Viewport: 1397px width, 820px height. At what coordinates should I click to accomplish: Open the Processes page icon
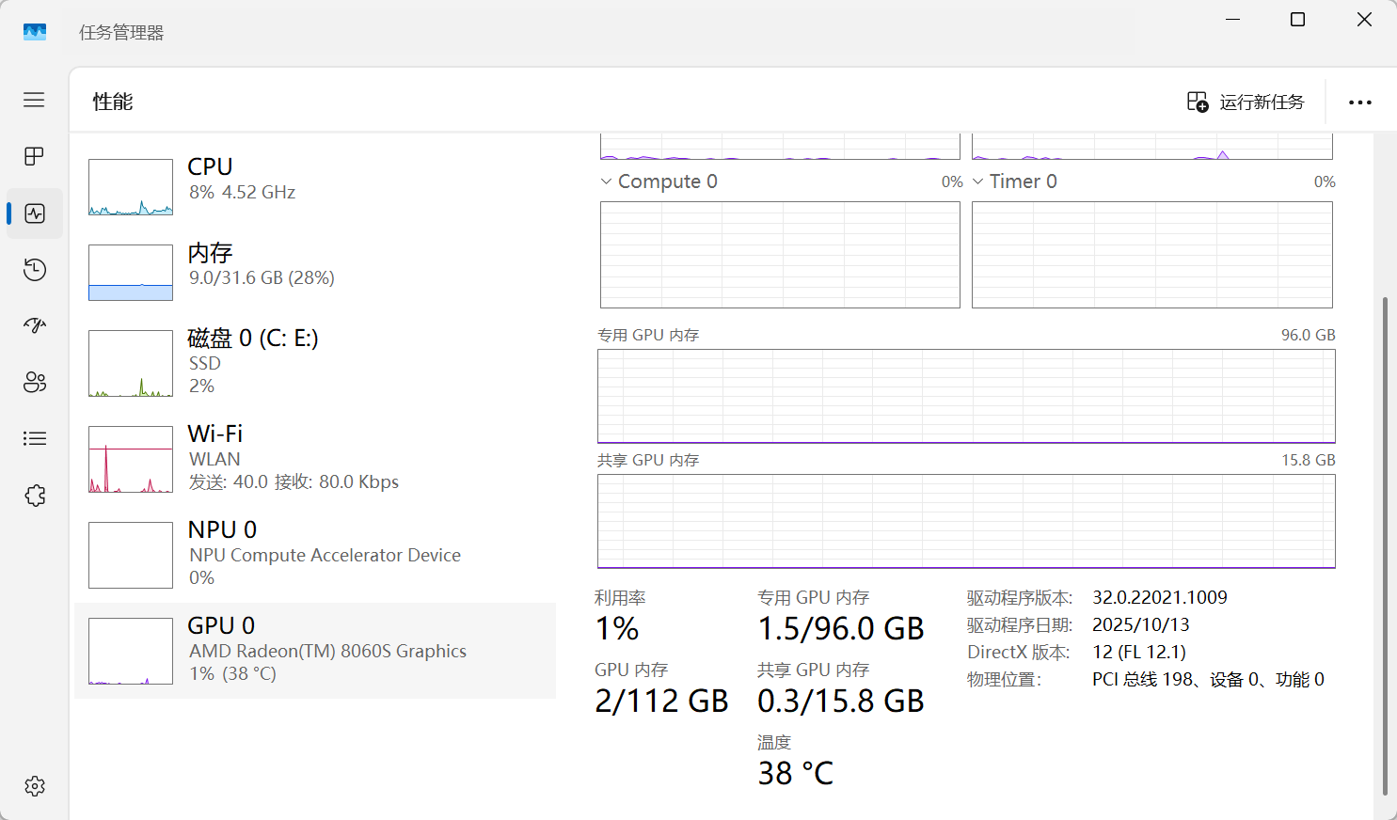pos(35,156)
